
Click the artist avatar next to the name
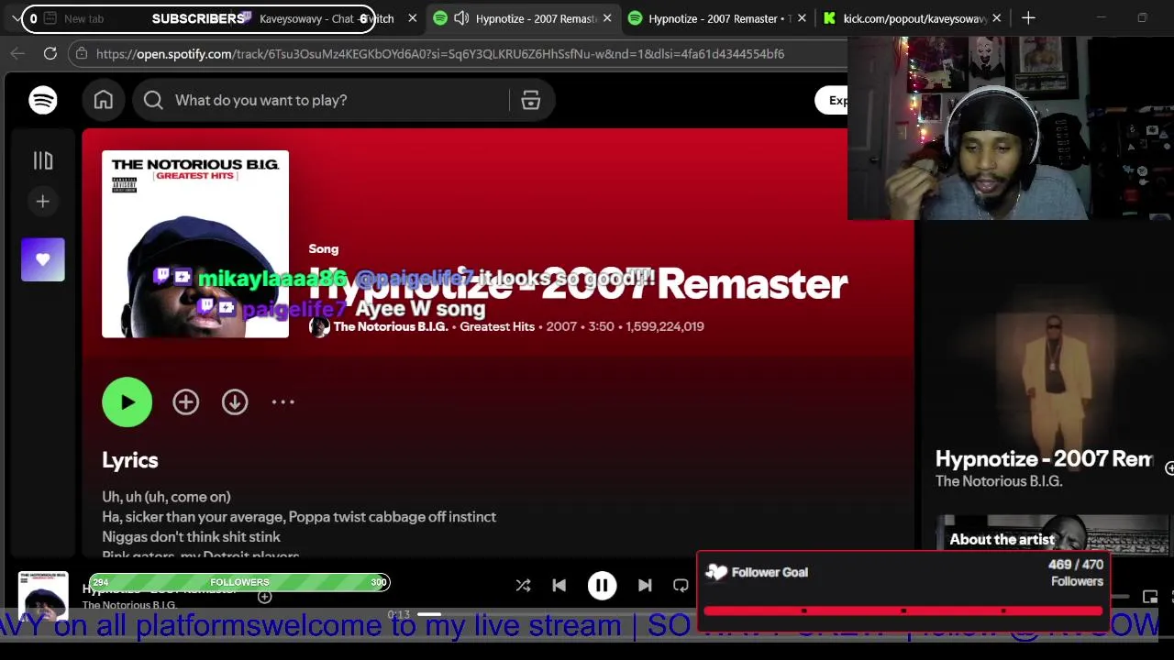319,326
